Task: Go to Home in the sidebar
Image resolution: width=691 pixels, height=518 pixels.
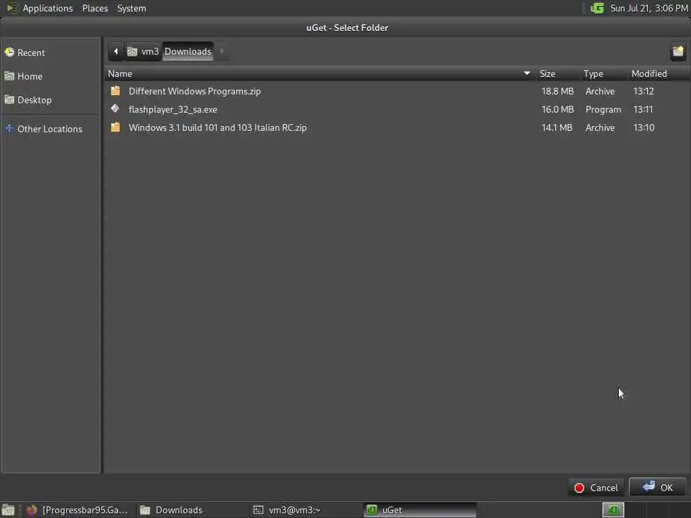Action: tap(51, 76)
